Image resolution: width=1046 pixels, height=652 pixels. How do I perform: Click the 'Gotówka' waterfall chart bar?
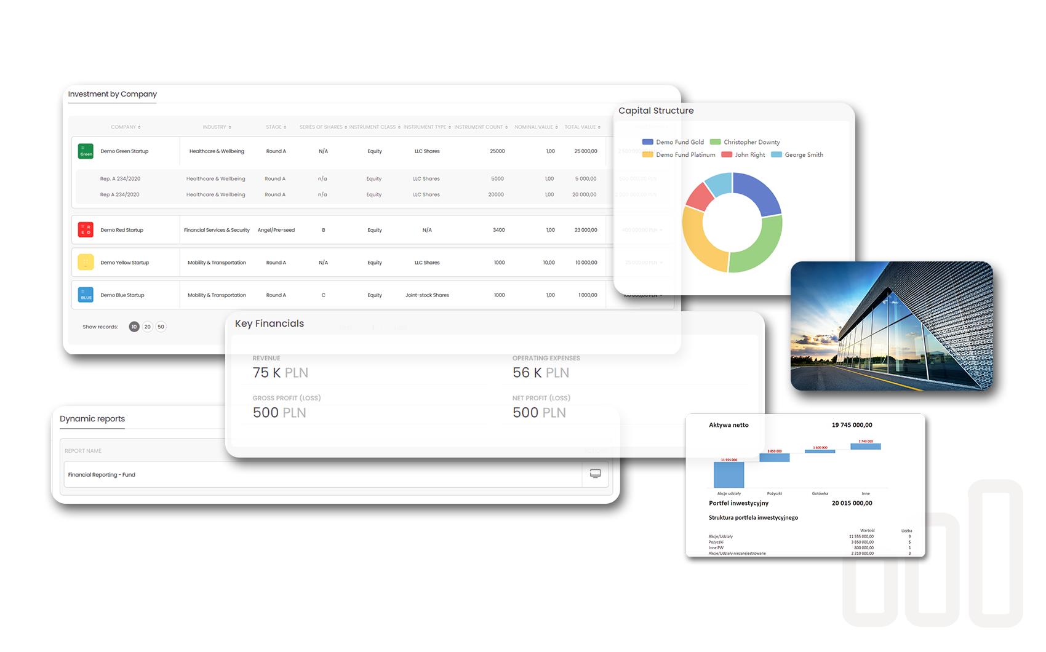click(820, 451)
